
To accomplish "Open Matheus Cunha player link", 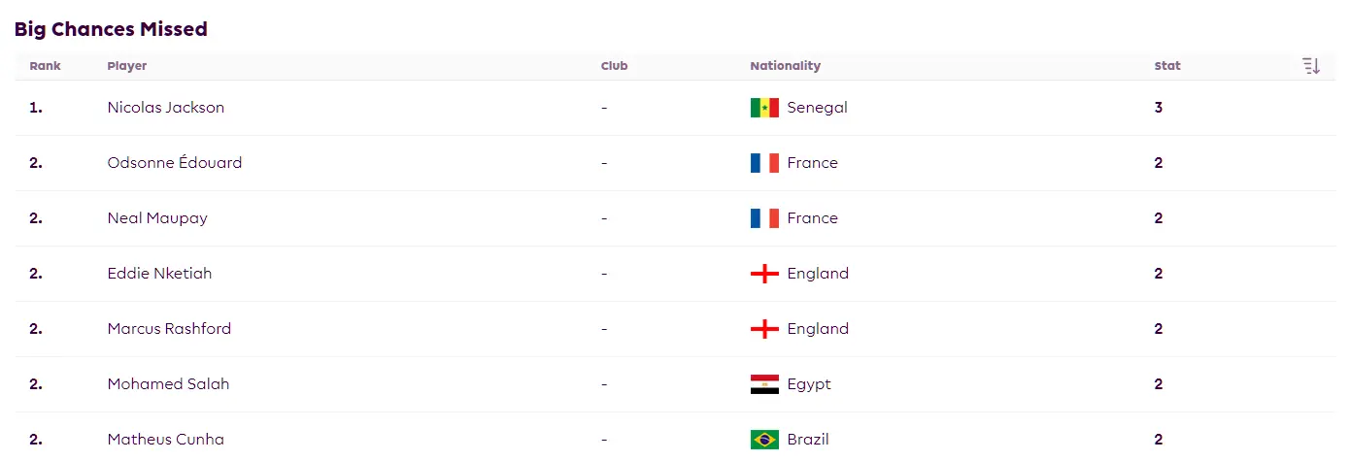I will tap(166, 440).
